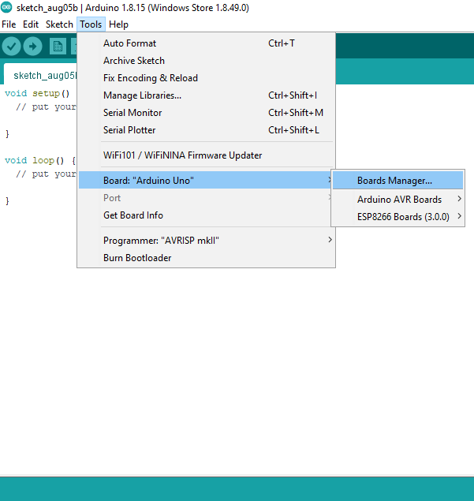Viewport: 474px width, 501px height.
Task: Select Auto Format
Action: pos(206,43)
